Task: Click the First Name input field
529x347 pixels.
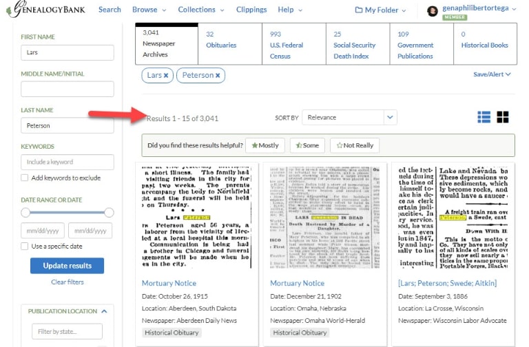Action: [x=68, y=52]
